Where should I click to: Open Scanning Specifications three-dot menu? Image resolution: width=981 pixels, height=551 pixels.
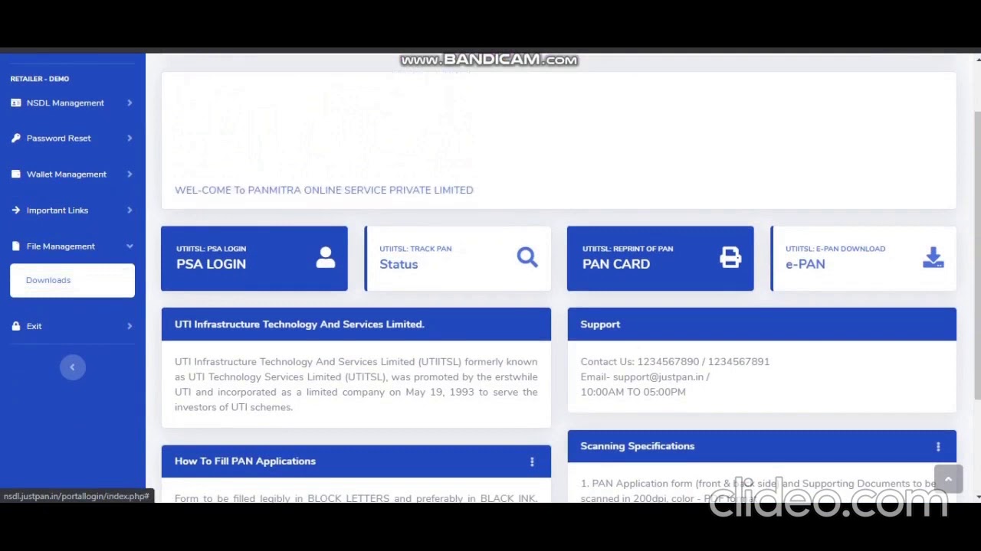click(x=938, y=447)
